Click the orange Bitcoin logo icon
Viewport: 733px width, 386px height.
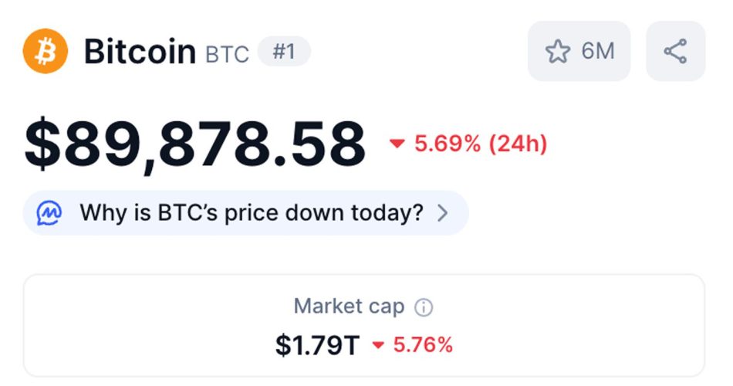point(46,51)
